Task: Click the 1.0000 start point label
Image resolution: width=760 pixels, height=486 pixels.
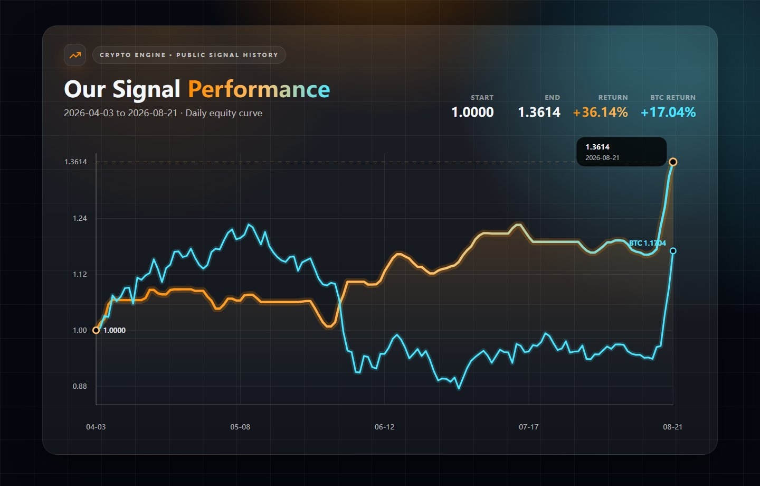Action: 115,330
